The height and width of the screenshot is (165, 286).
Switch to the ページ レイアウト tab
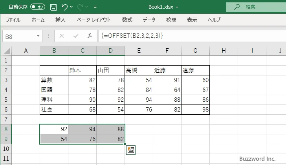click(93, 20)
